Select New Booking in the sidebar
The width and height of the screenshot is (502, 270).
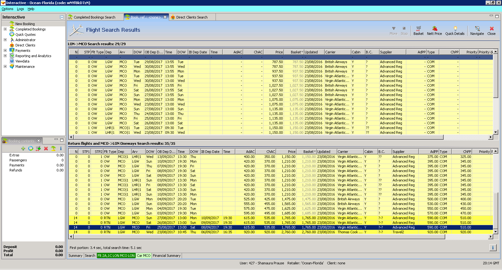[25, 24]
